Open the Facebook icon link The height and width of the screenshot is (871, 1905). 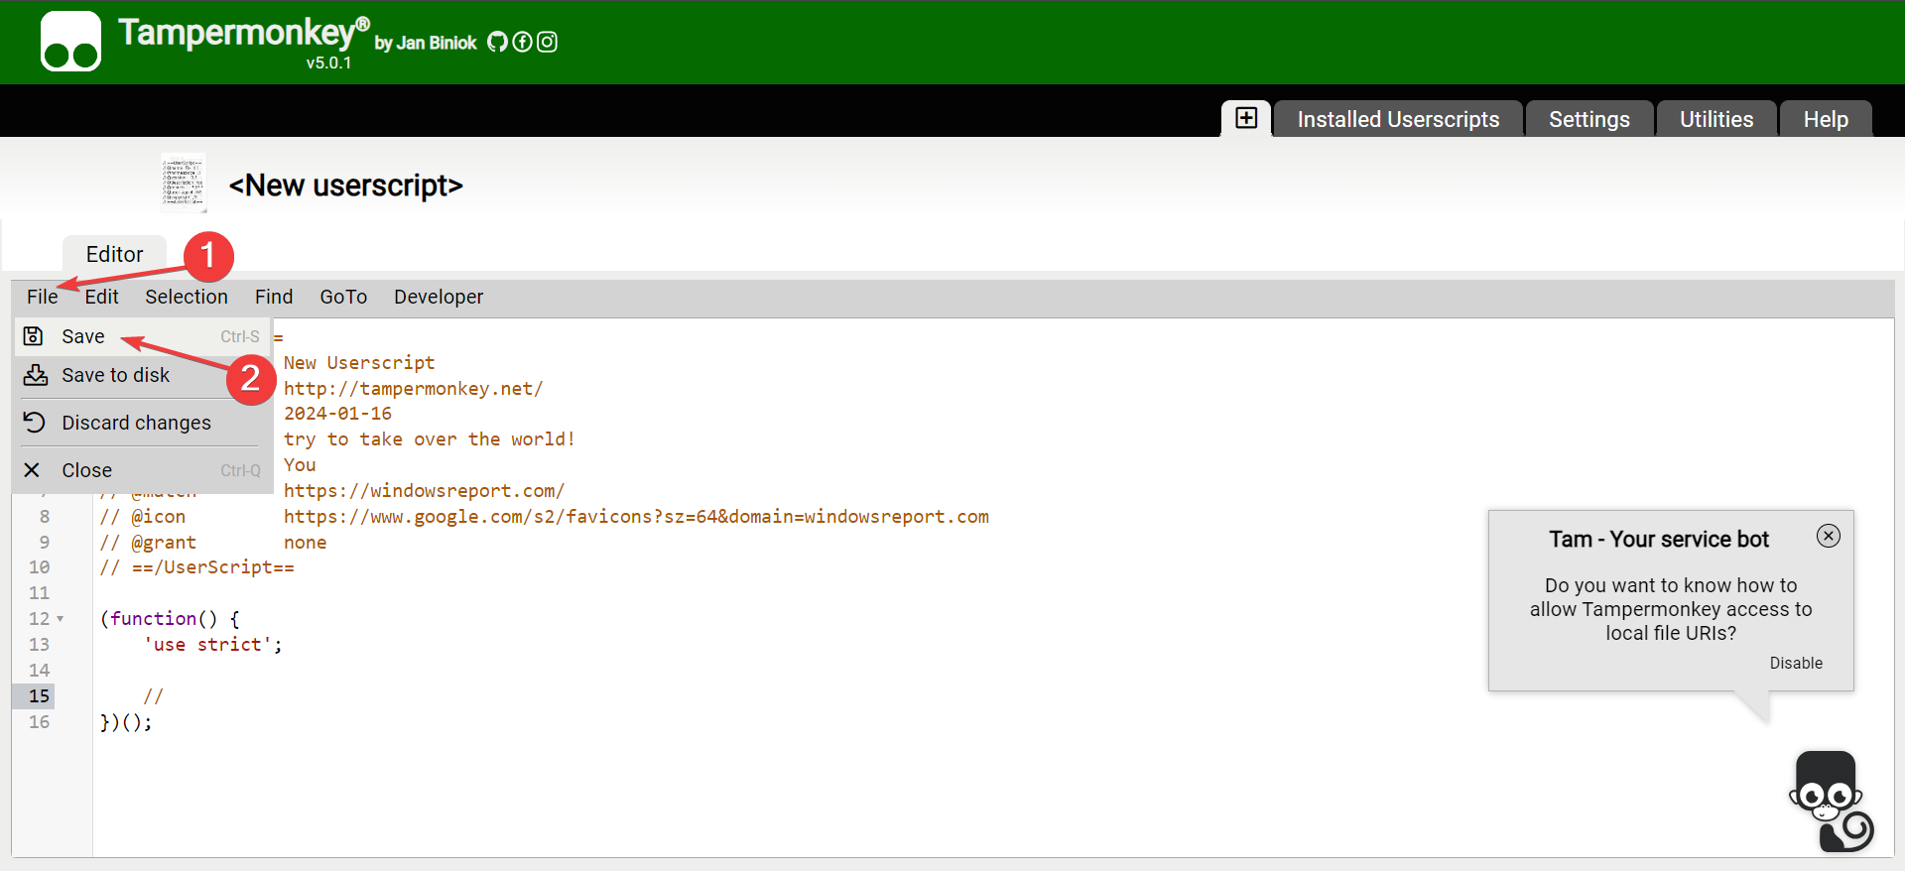click(x=522, y=42)
